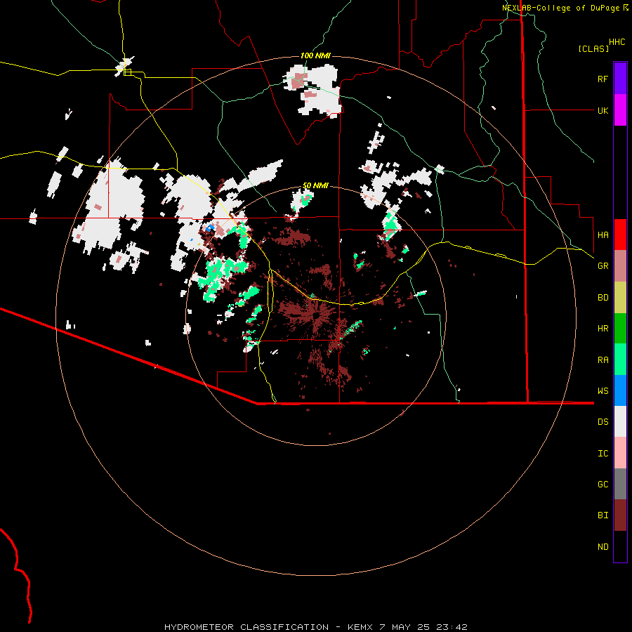This screenshot has height=632, width=632.
Task: Click the ND legend label
Action: click(x=603, y=547)
